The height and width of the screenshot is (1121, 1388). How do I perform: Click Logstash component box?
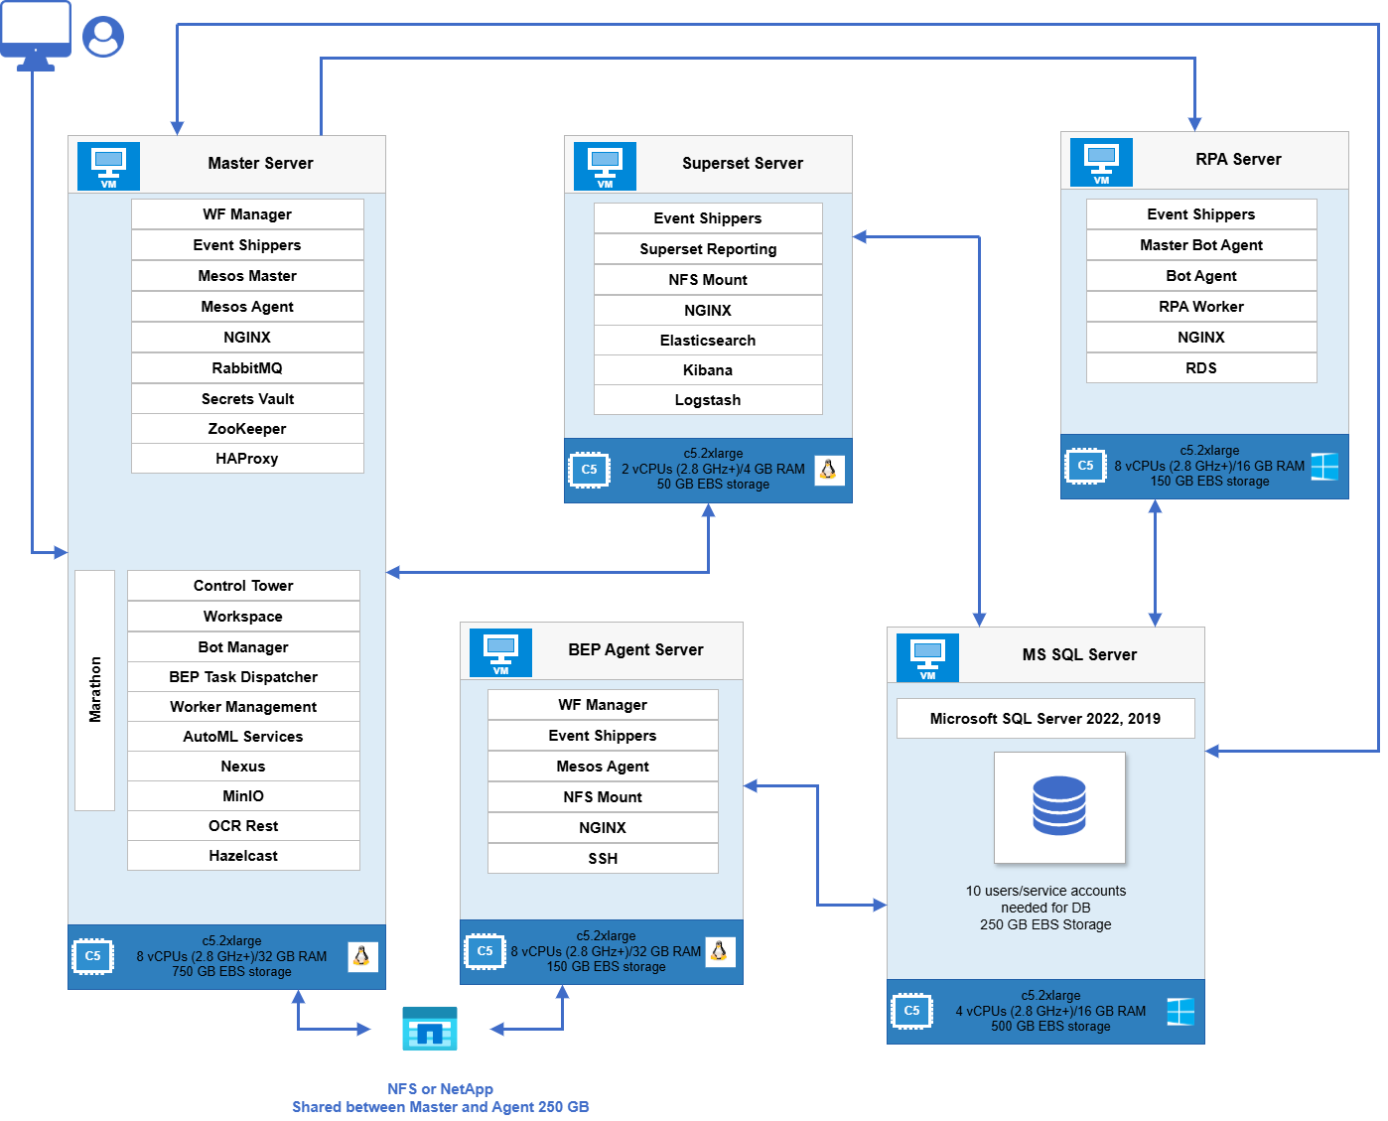point(708,400)
